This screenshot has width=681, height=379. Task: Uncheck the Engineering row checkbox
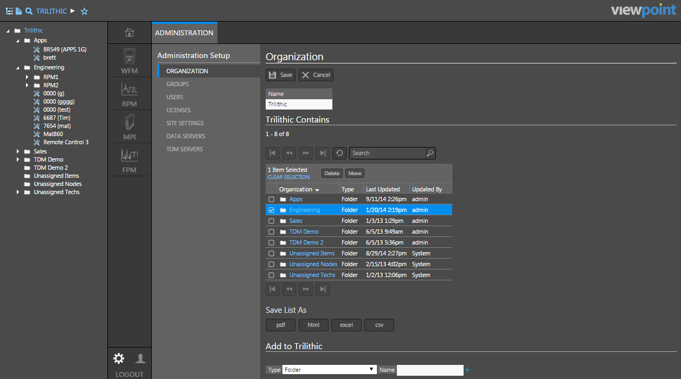pyautogui.click(x=272, y=210)
